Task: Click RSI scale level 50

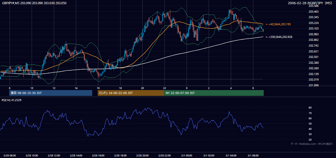Action: [x=310, y=124]
